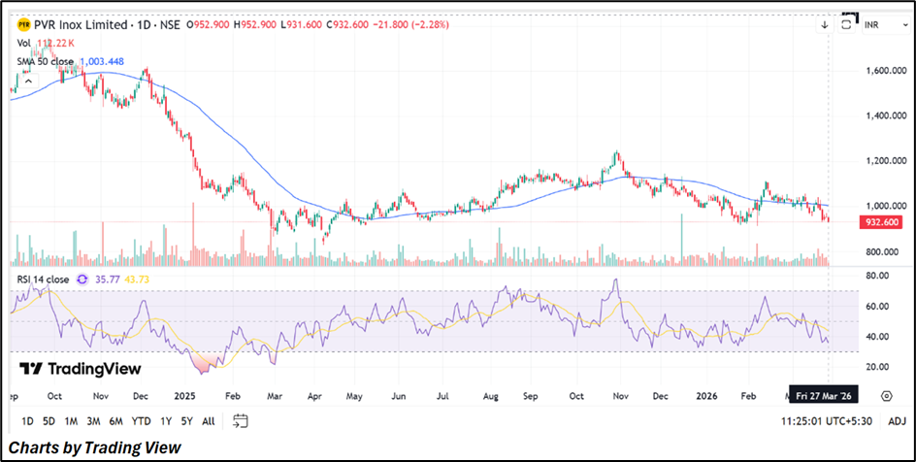The height and width of the screenshot is (462, 916).
Task: Select the YTD range button
Action: click(141, 421)
